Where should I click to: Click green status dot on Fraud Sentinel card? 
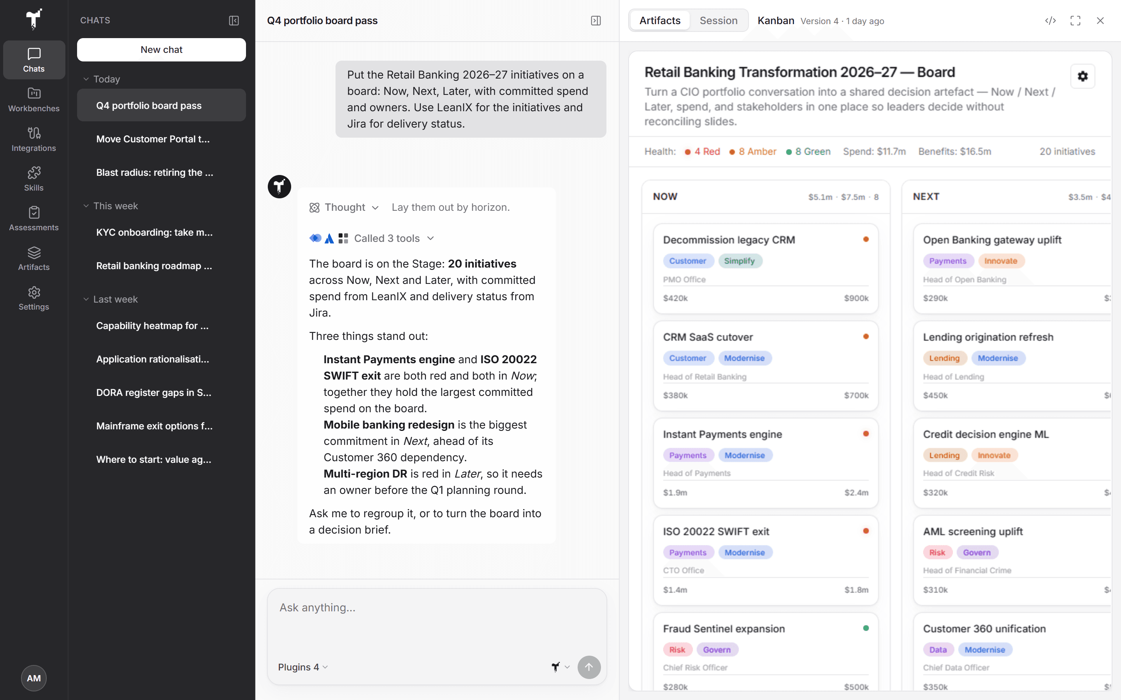[x=866, y=628]
